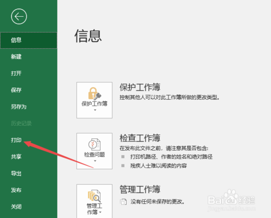The width and height of the screenshot is (271, 218).
Task: Click the greyed 历史记录 entry
Action: pos(21,123)
